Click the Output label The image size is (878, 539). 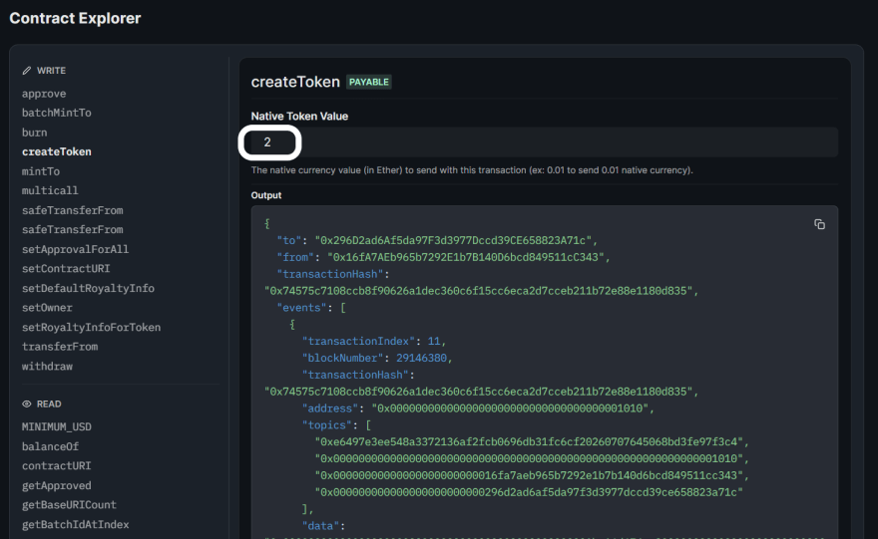tap(266, 195)
